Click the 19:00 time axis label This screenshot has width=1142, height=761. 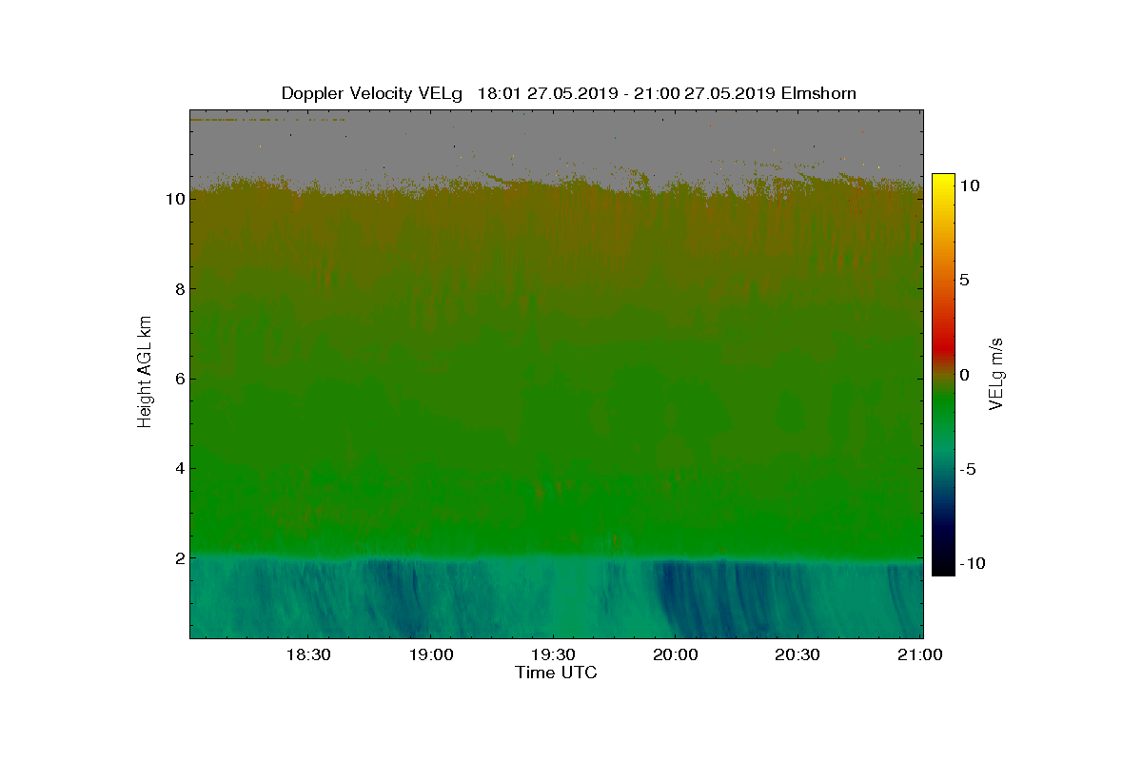point(430,654)
